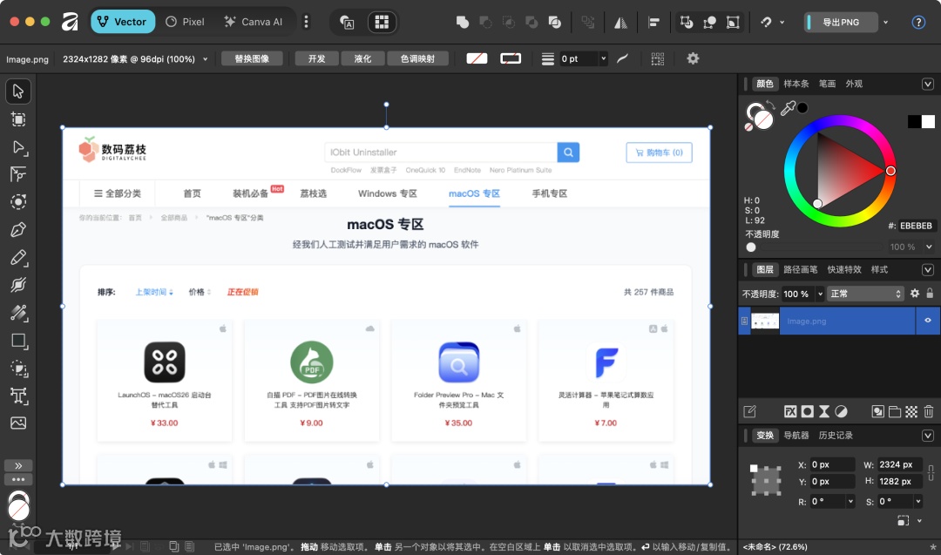Click the snapping magnet icon
Image resolution: width=941 pixels, height=555 pixels.
767,22
